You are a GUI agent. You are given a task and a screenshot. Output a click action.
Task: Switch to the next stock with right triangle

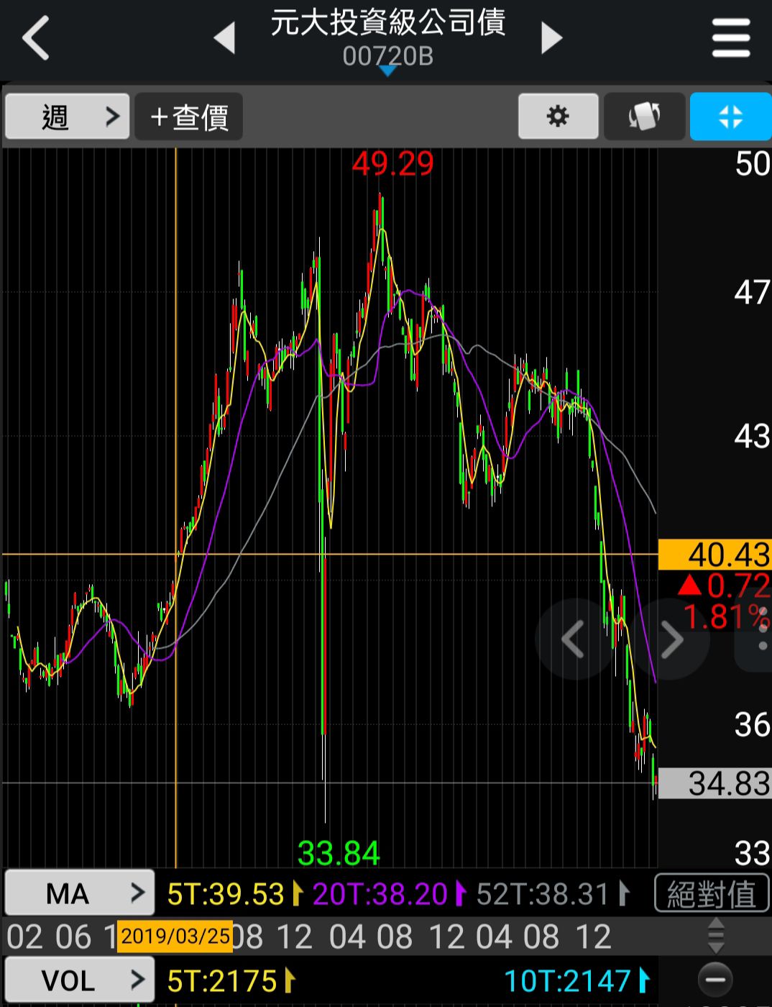(x=551, y=37)
